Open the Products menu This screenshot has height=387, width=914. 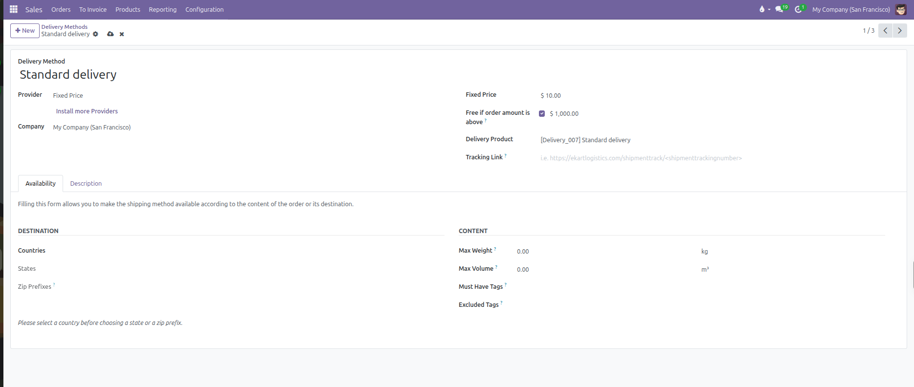click(128, 9)
